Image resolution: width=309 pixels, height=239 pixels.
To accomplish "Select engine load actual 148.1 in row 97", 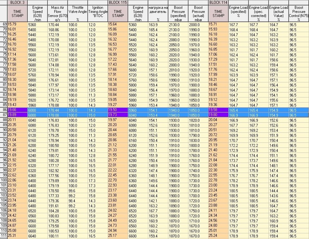I will click(x=279, y=165).
